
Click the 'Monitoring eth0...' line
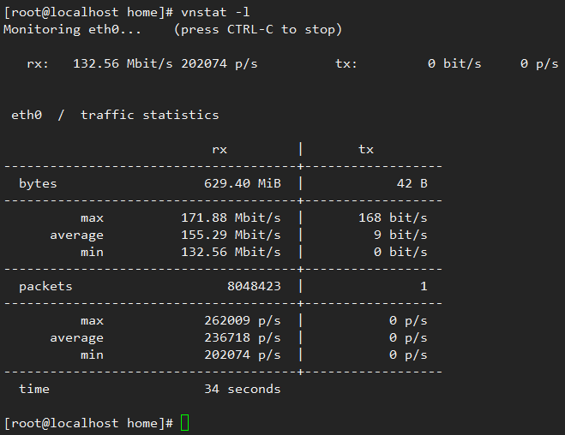pyautogui.click(x=72, y=29)
